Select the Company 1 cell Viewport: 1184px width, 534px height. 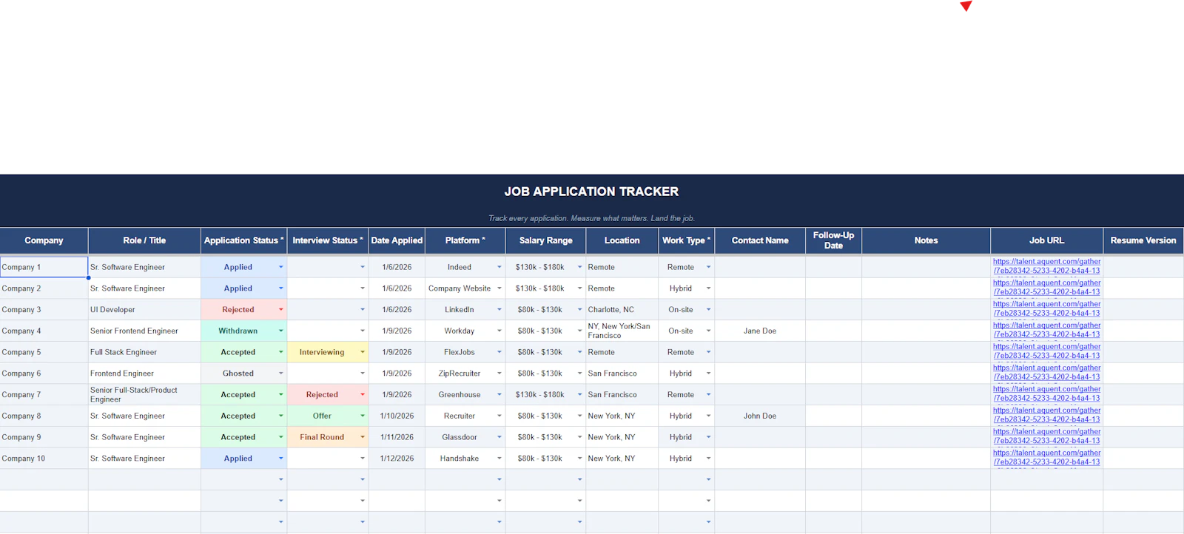[44, 267]
